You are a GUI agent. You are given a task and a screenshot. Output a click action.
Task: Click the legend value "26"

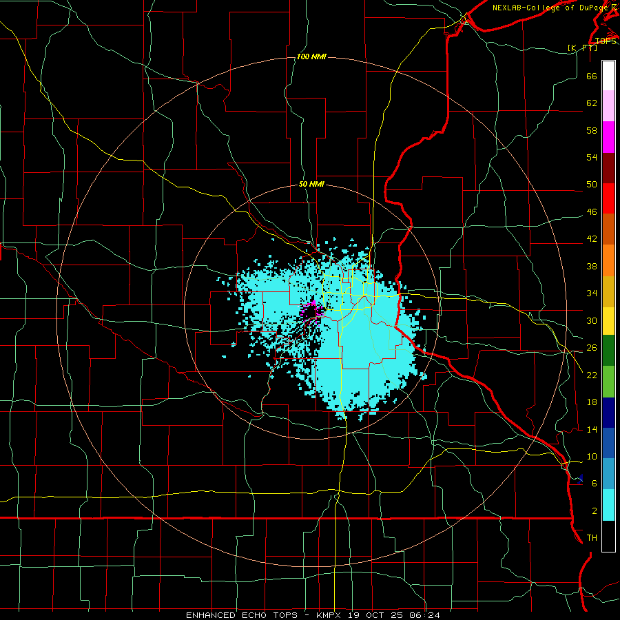click(x=592, y=348)
